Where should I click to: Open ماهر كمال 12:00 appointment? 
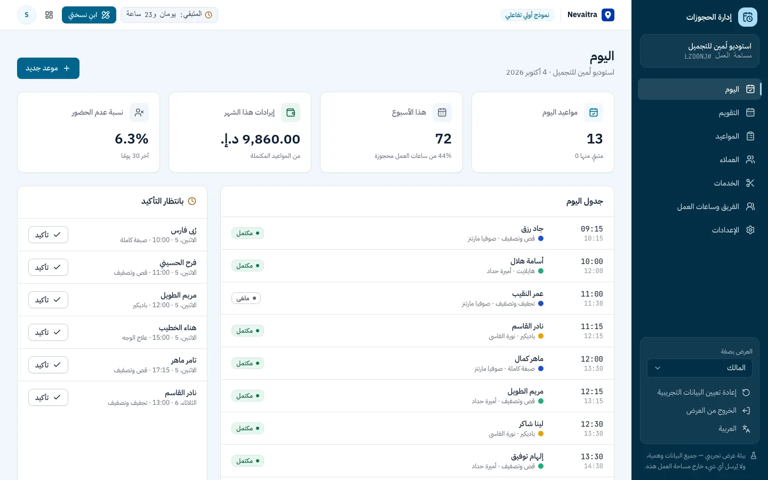click(x=417, y=363)
